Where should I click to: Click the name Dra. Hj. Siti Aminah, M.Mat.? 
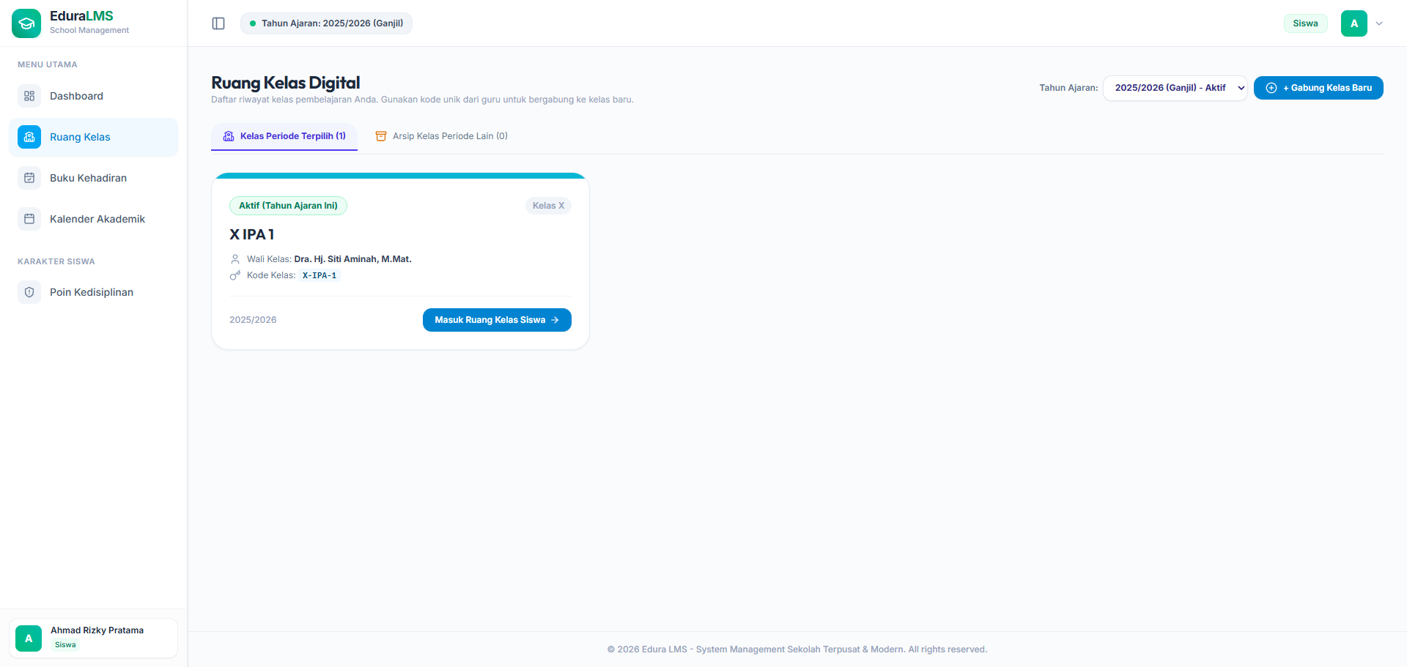pos(352,259)
